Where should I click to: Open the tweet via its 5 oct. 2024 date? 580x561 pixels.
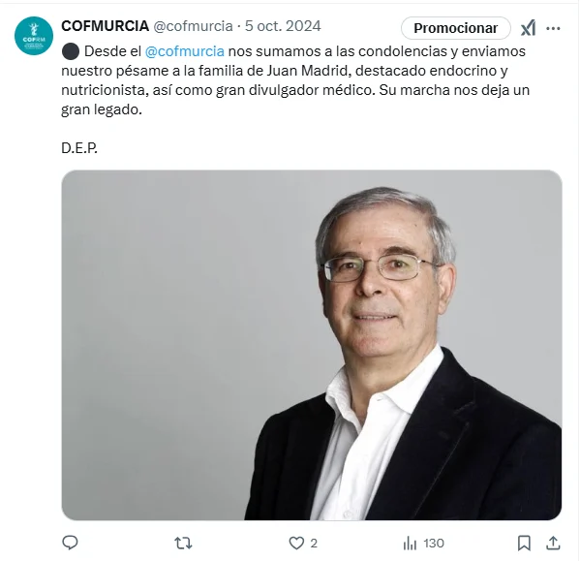click(x=283, y=26)
